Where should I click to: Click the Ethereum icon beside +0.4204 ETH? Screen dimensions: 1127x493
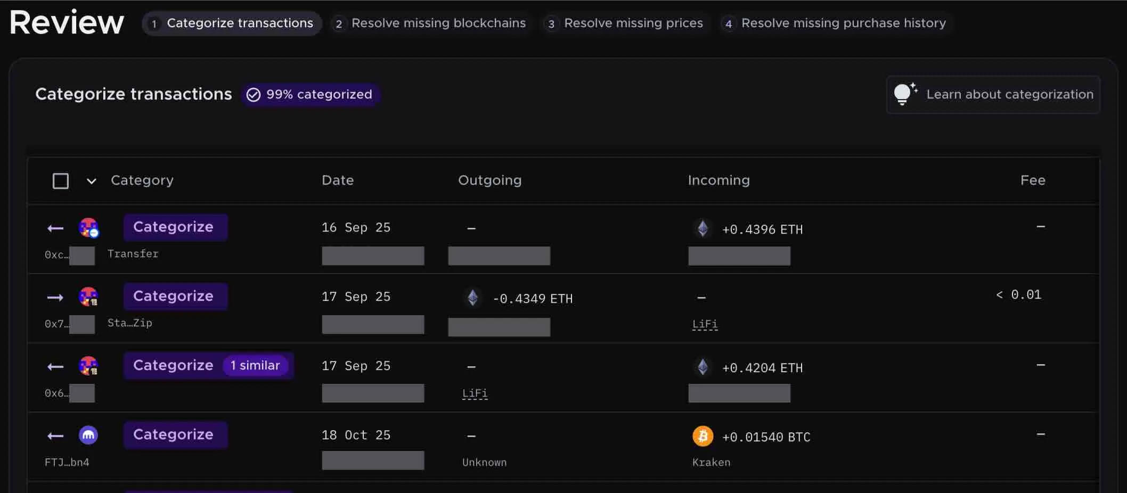coord(703,367)
